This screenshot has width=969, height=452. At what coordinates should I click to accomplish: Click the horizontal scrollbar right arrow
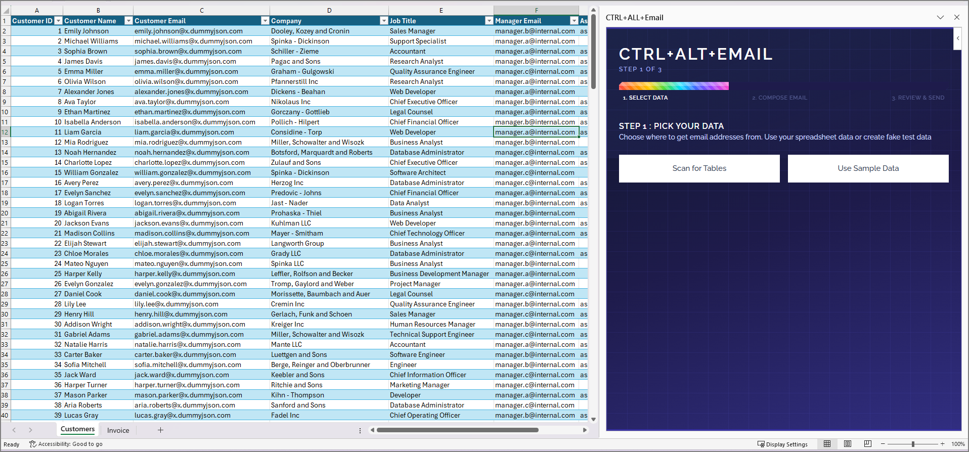tap(585, 430)
